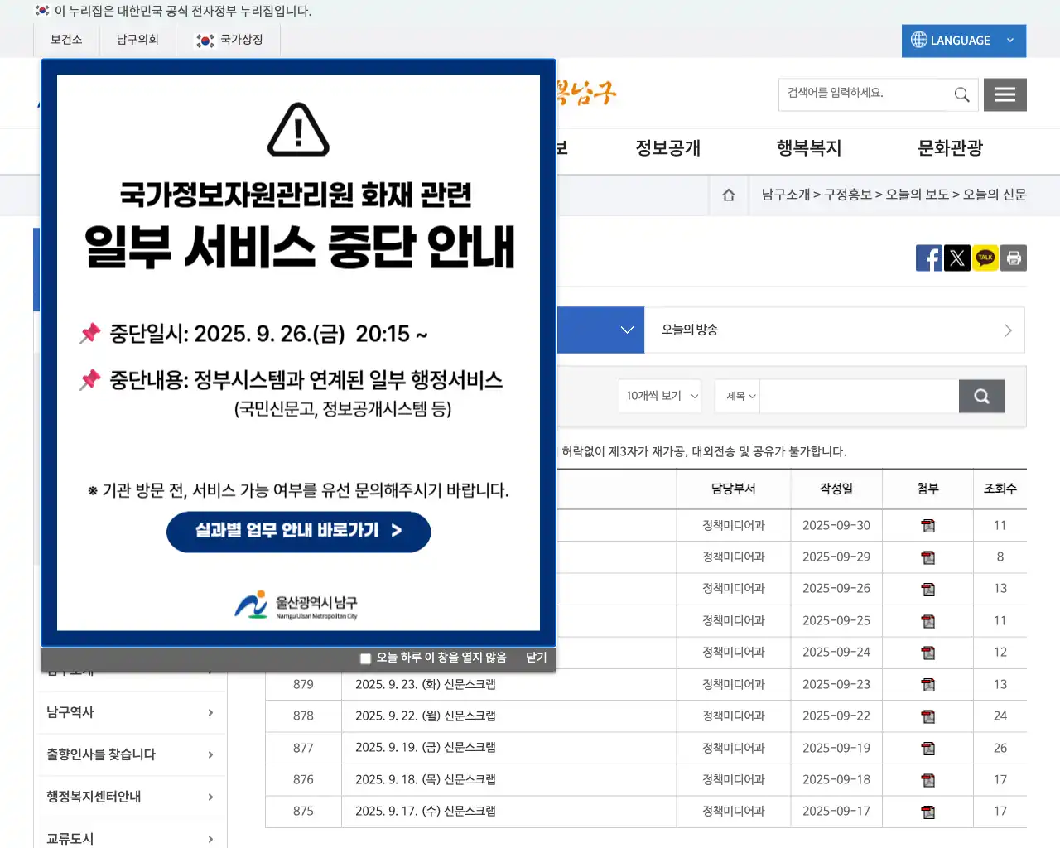Viewport: 1060px width, 848px height.
Task: Open PDF attachment for 2025-09-30 row
Action: click(x=928, y=526)
